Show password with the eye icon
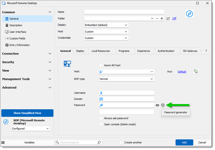Image resolution: width=215 pixels, height=150 pixels. pyautogui.click(x=157, y=105)
